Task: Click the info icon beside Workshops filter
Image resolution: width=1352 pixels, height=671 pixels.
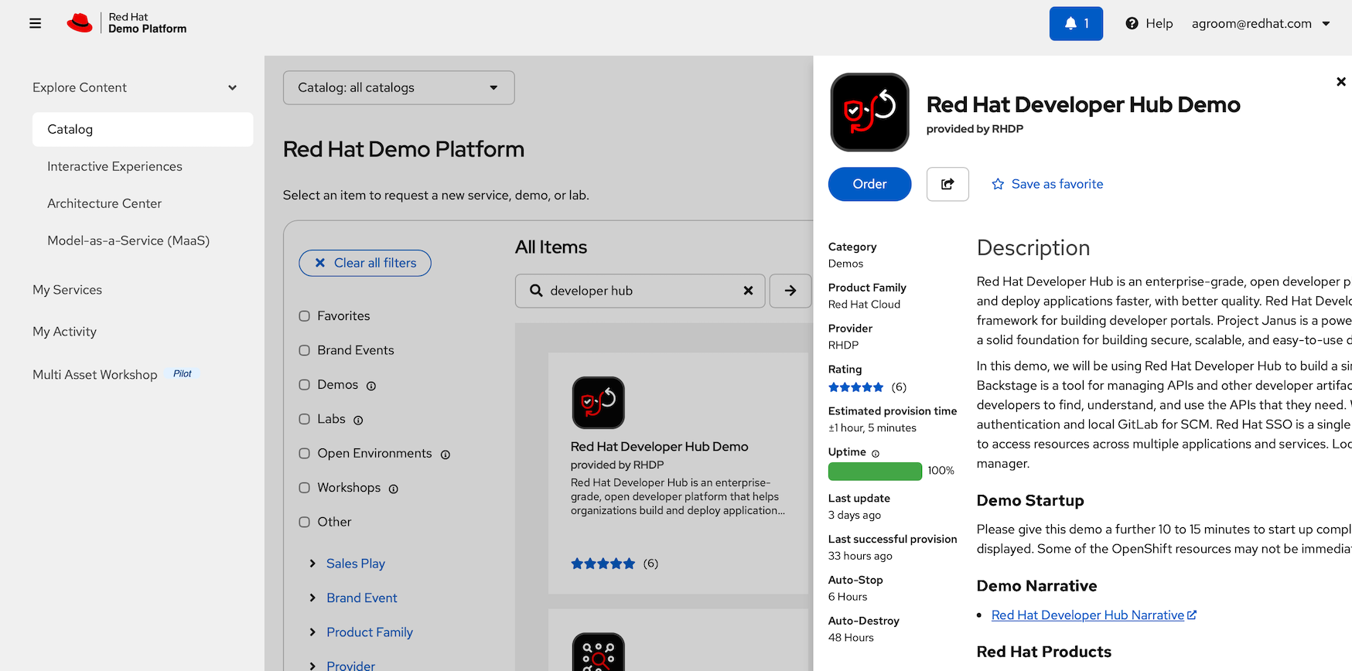Action: click(x=394, y=489)
